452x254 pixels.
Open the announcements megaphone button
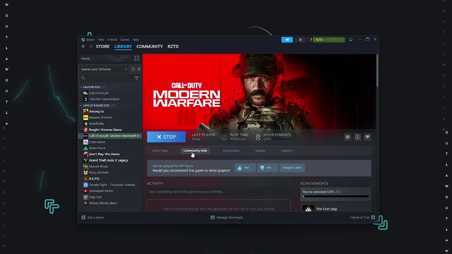pos(287,40)
